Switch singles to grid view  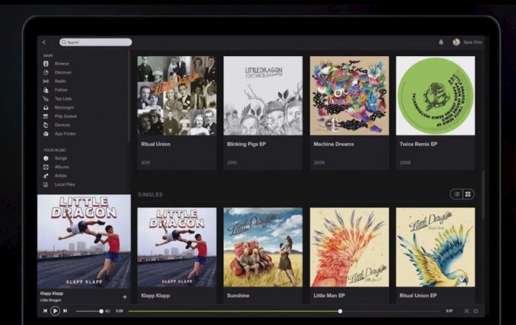pyautogui.click(x=468, y=194)
